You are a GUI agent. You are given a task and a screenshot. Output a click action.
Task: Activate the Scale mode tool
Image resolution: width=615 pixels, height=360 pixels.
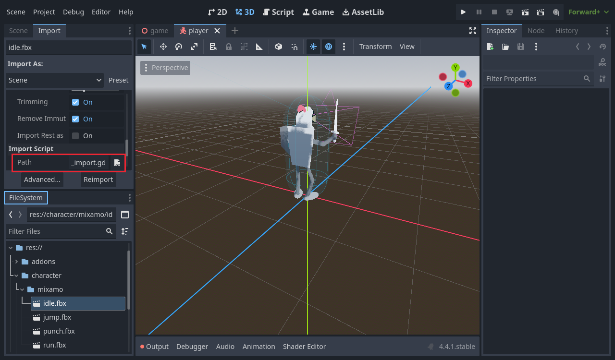pyautogui.click(x=194, y=47)
